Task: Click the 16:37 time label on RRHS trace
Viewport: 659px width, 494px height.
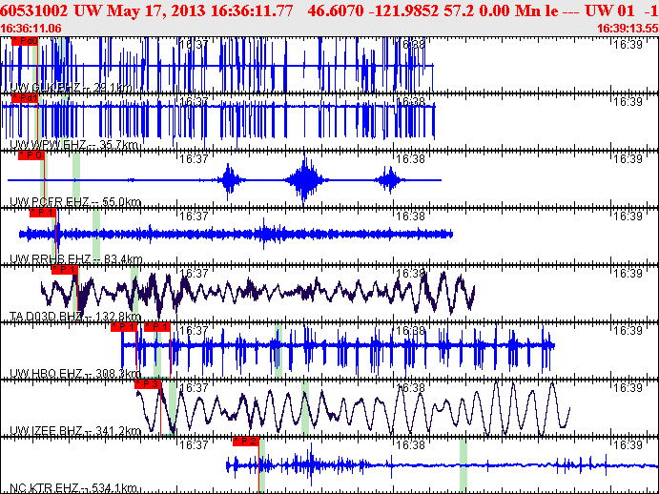Action: 194,216
